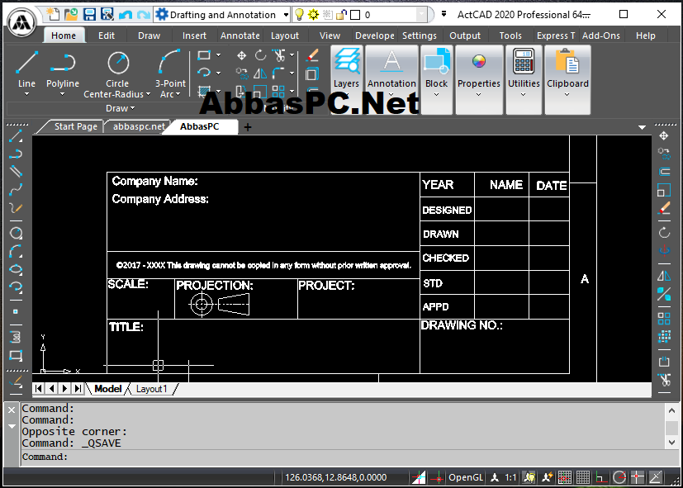683x488 pixels.
Task: Open the Layers panel button
Action: (x=346, y=79)
